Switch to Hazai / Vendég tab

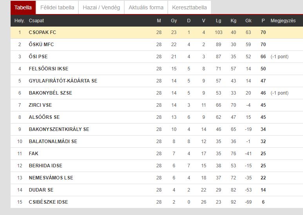pyautogui.click(x=101, y=7)
